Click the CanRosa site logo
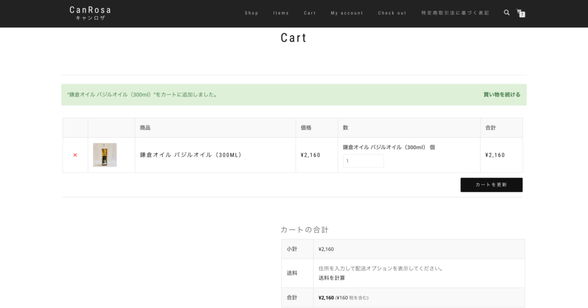This screenshot has width=588, height=308. click(90, 13)
